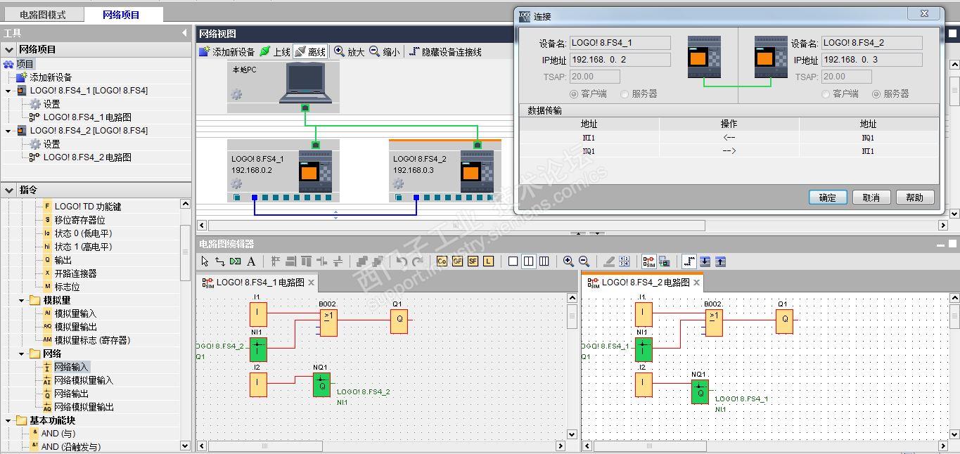The height and width of the screenshot is (454, 960).
Task: Open the SF special functions button
Action: (x=473, y=261)
